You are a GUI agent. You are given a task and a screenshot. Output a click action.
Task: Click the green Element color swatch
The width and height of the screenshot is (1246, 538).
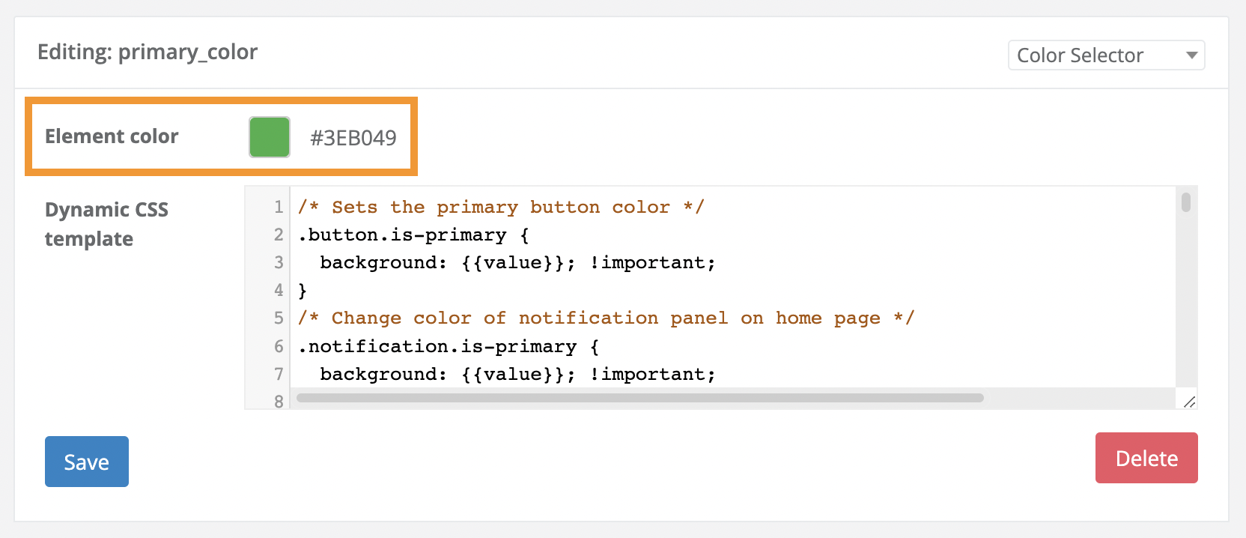coord(270,137)
